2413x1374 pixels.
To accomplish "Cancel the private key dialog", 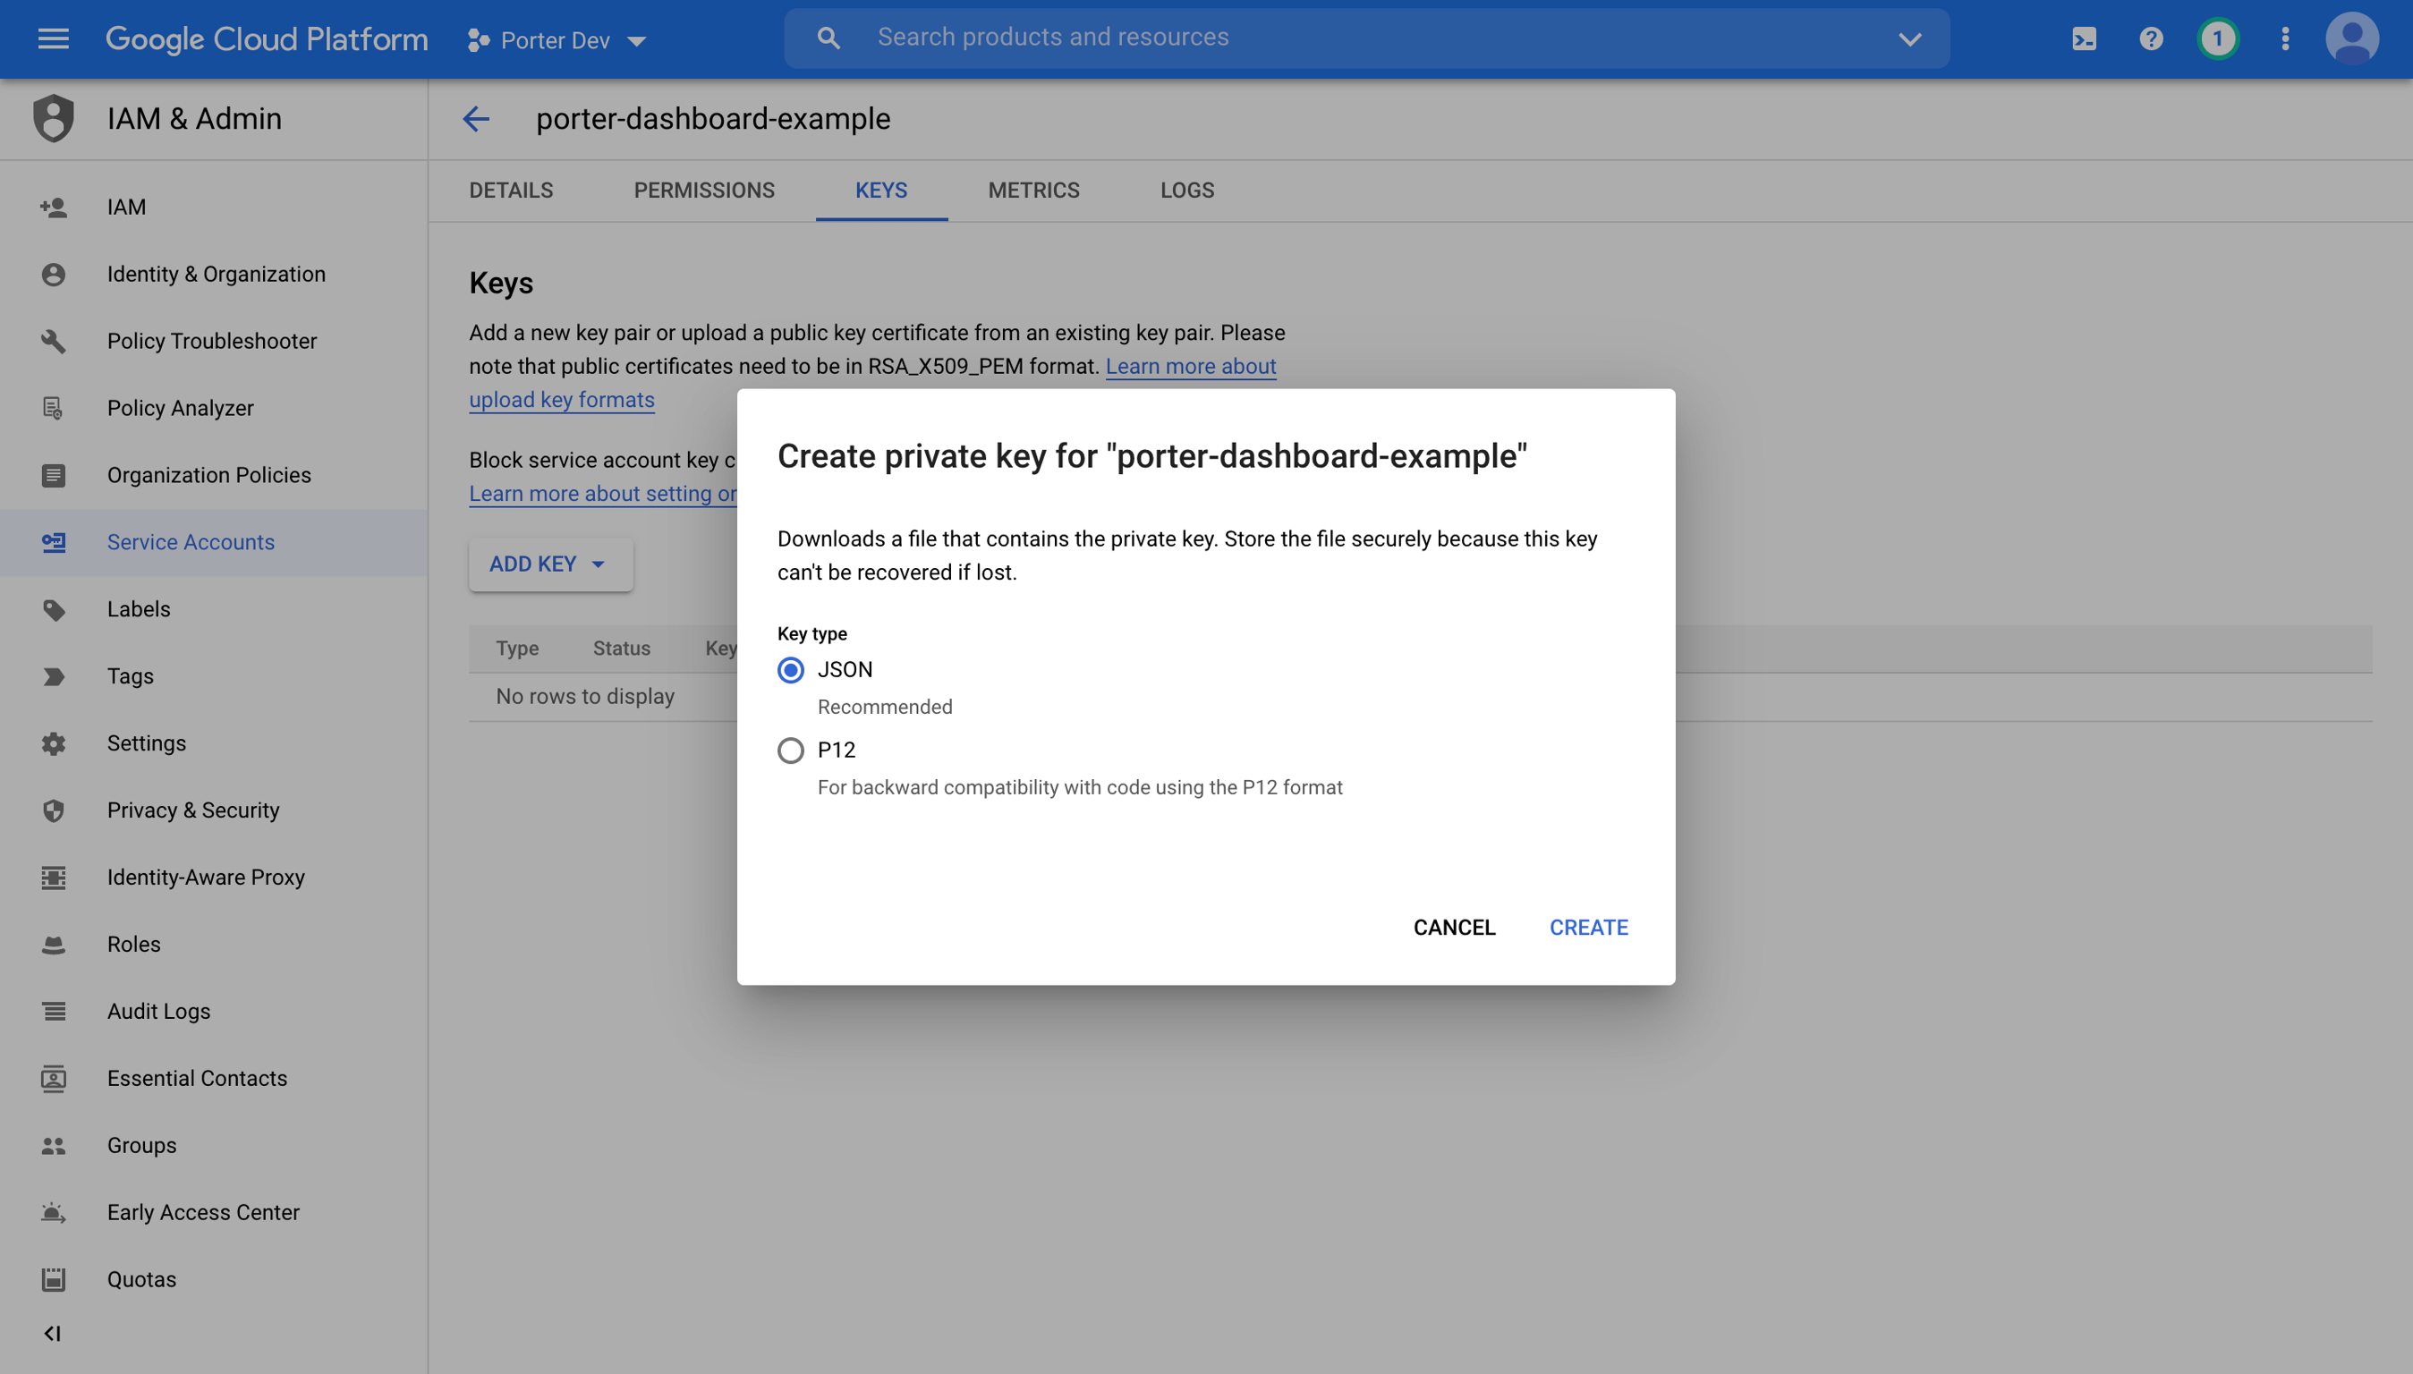I will coord(1453,928).
